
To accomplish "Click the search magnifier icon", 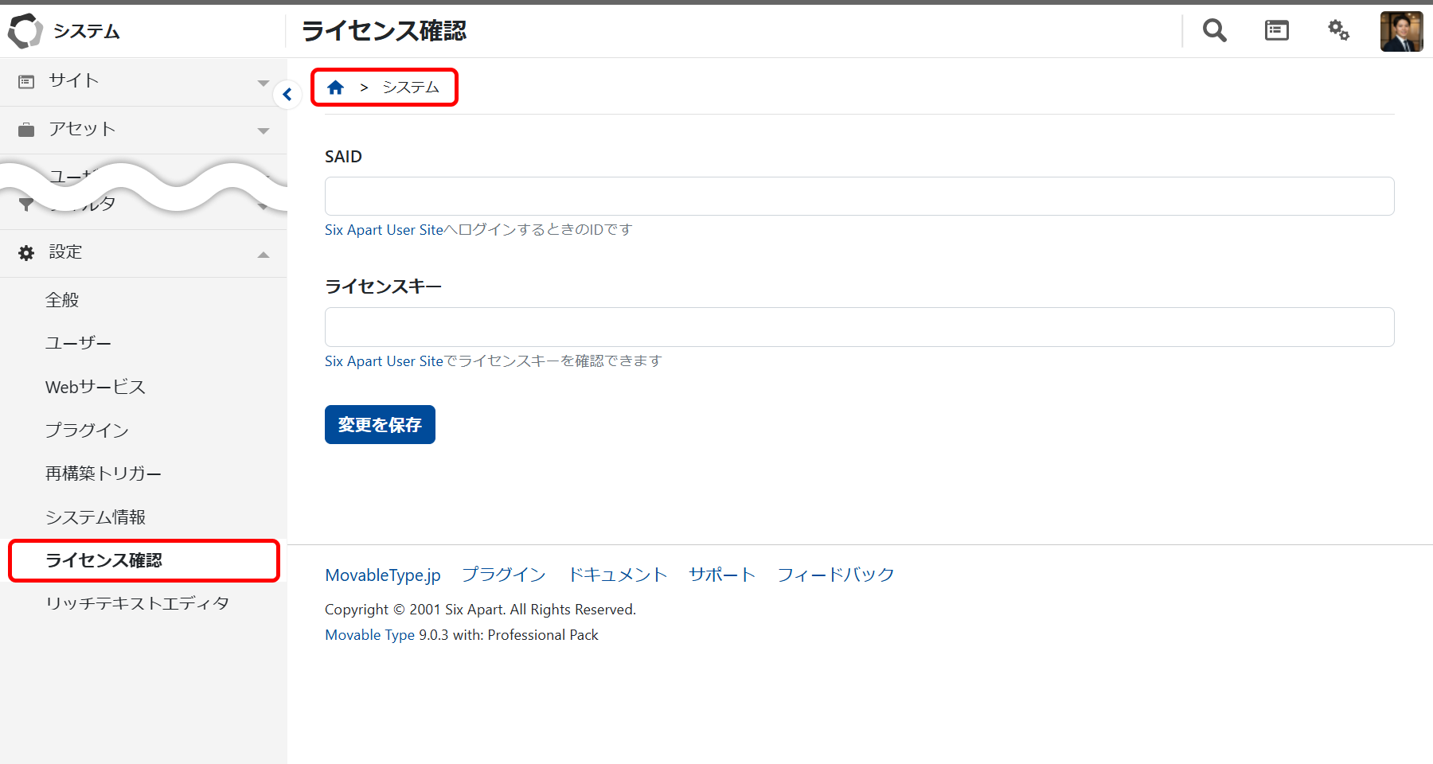I will 1214,31.
